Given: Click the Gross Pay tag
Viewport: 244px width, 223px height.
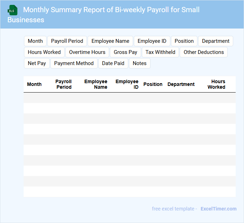Looking at the screenshot, I should click(125, 52).
